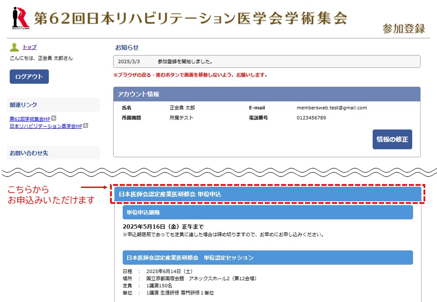Click the 参加登録 title text

pos(403,29)
